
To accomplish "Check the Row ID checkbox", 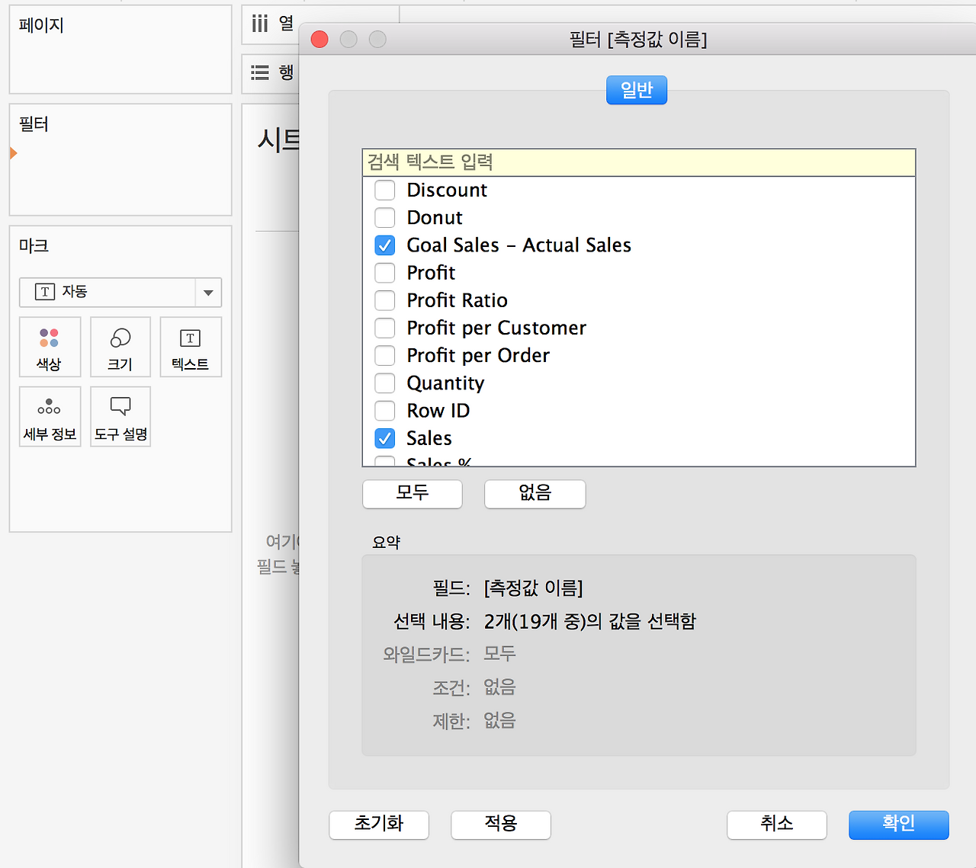I will point(385,411).
